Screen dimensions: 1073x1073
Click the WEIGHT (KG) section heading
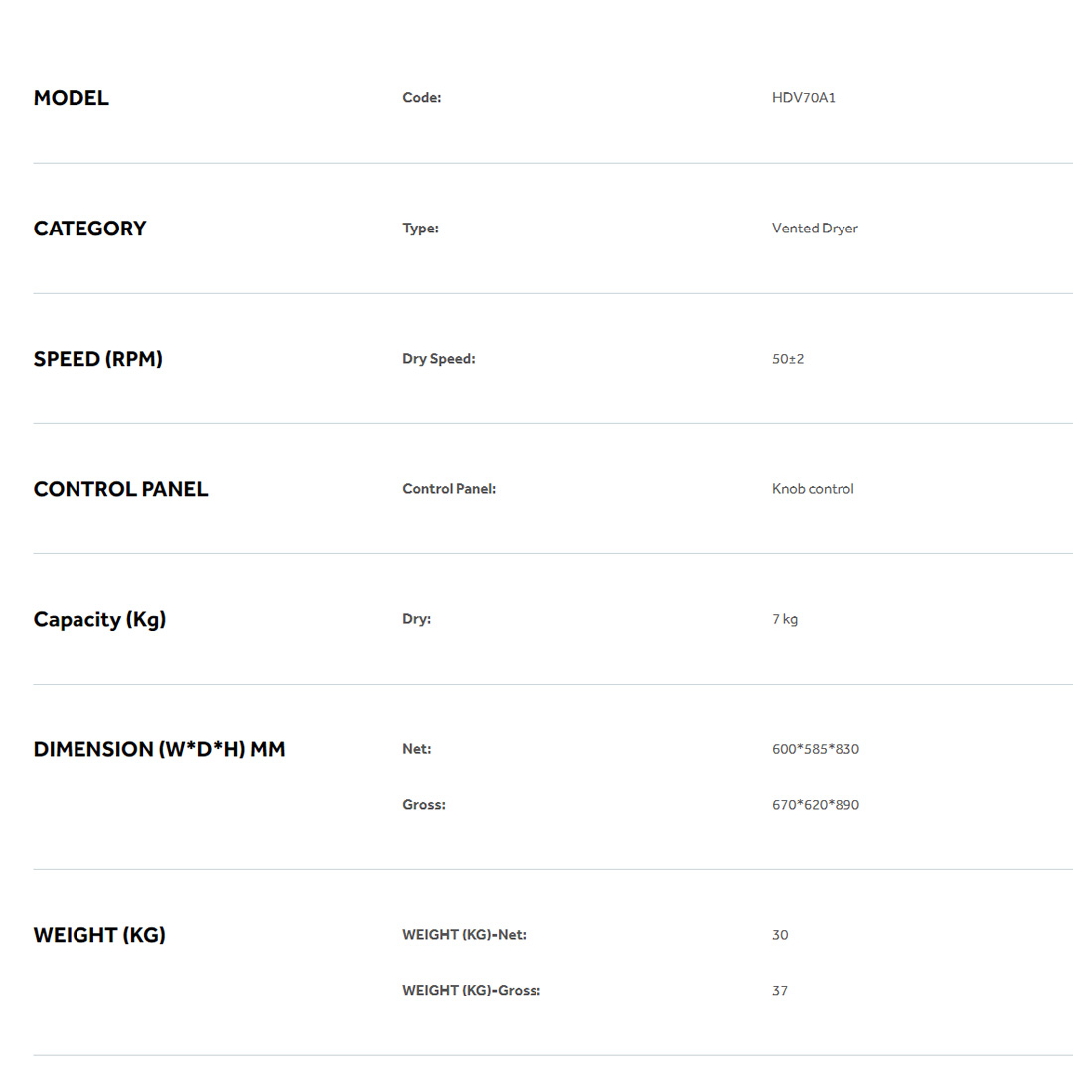coord(99,935)
